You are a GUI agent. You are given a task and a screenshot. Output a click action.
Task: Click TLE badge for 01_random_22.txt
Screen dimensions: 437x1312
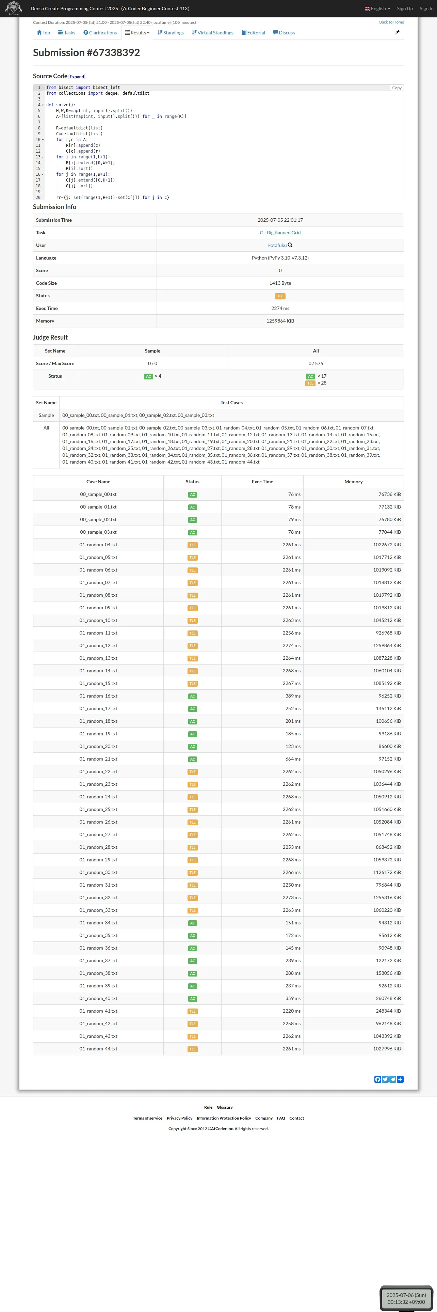pyautogui.click(x=192, y=771)
